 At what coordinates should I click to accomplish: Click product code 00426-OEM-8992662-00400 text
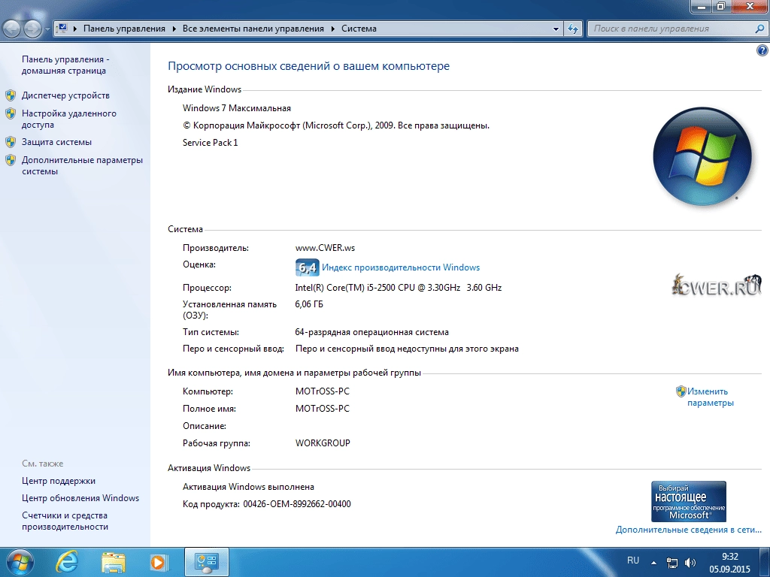point(297,504)
